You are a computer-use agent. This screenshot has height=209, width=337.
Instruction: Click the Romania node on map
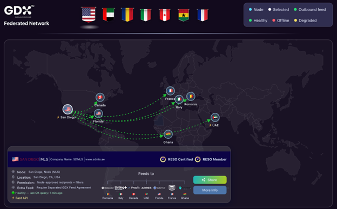191,96
